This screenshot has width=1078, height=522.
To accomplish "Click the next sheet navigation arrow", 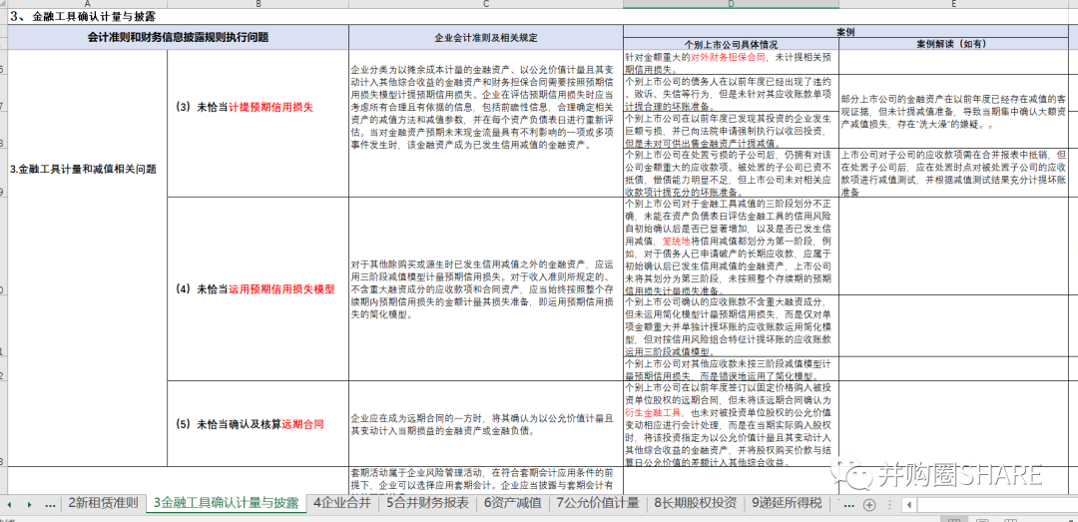I will tap(30, 505).
